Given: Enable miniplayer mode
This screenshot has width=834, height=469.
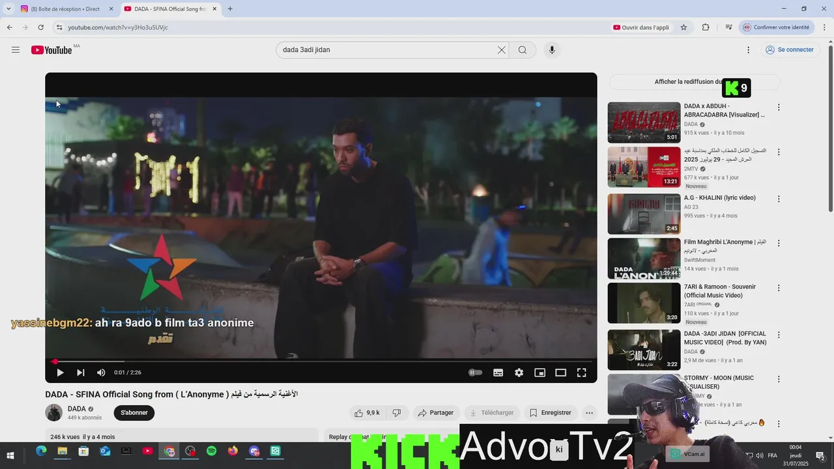Looking at the screenshot, I should [x=540, y=373].
